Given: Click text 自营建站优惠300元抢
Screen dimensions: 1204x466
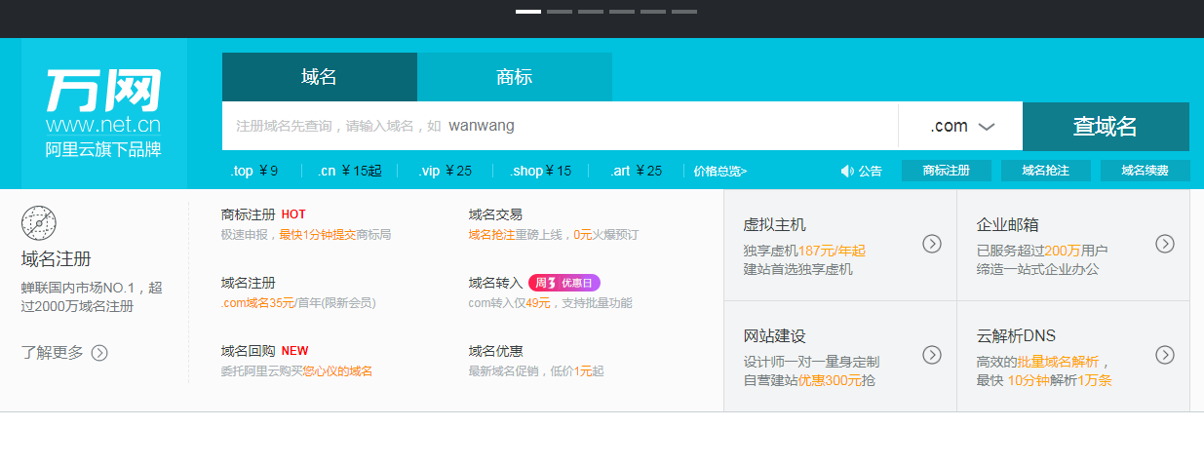Looking at the screenshot, I should point(809,380).
